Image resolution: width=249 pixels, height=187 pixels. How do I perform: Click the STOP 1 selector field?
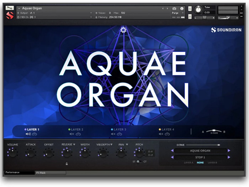click(x=200, y=157)
